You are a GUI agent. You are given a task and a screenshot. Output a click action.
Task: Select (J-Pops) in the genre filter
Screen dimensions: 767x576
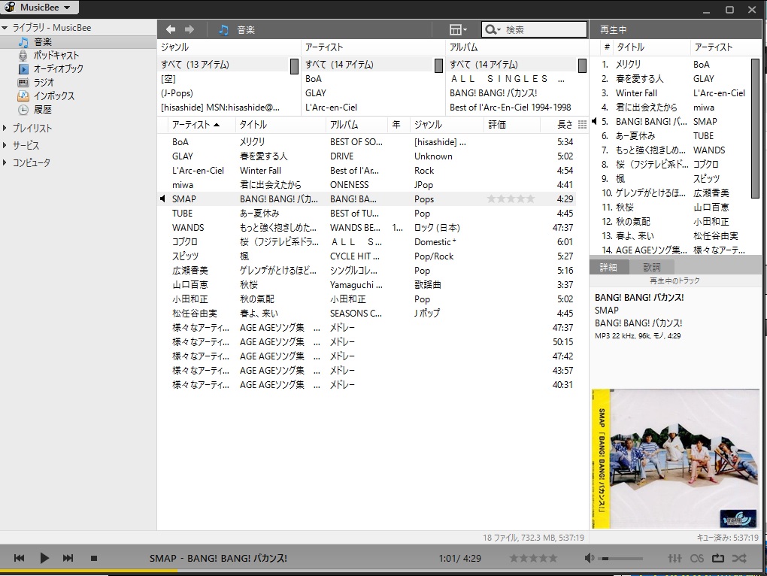(177, 93)
